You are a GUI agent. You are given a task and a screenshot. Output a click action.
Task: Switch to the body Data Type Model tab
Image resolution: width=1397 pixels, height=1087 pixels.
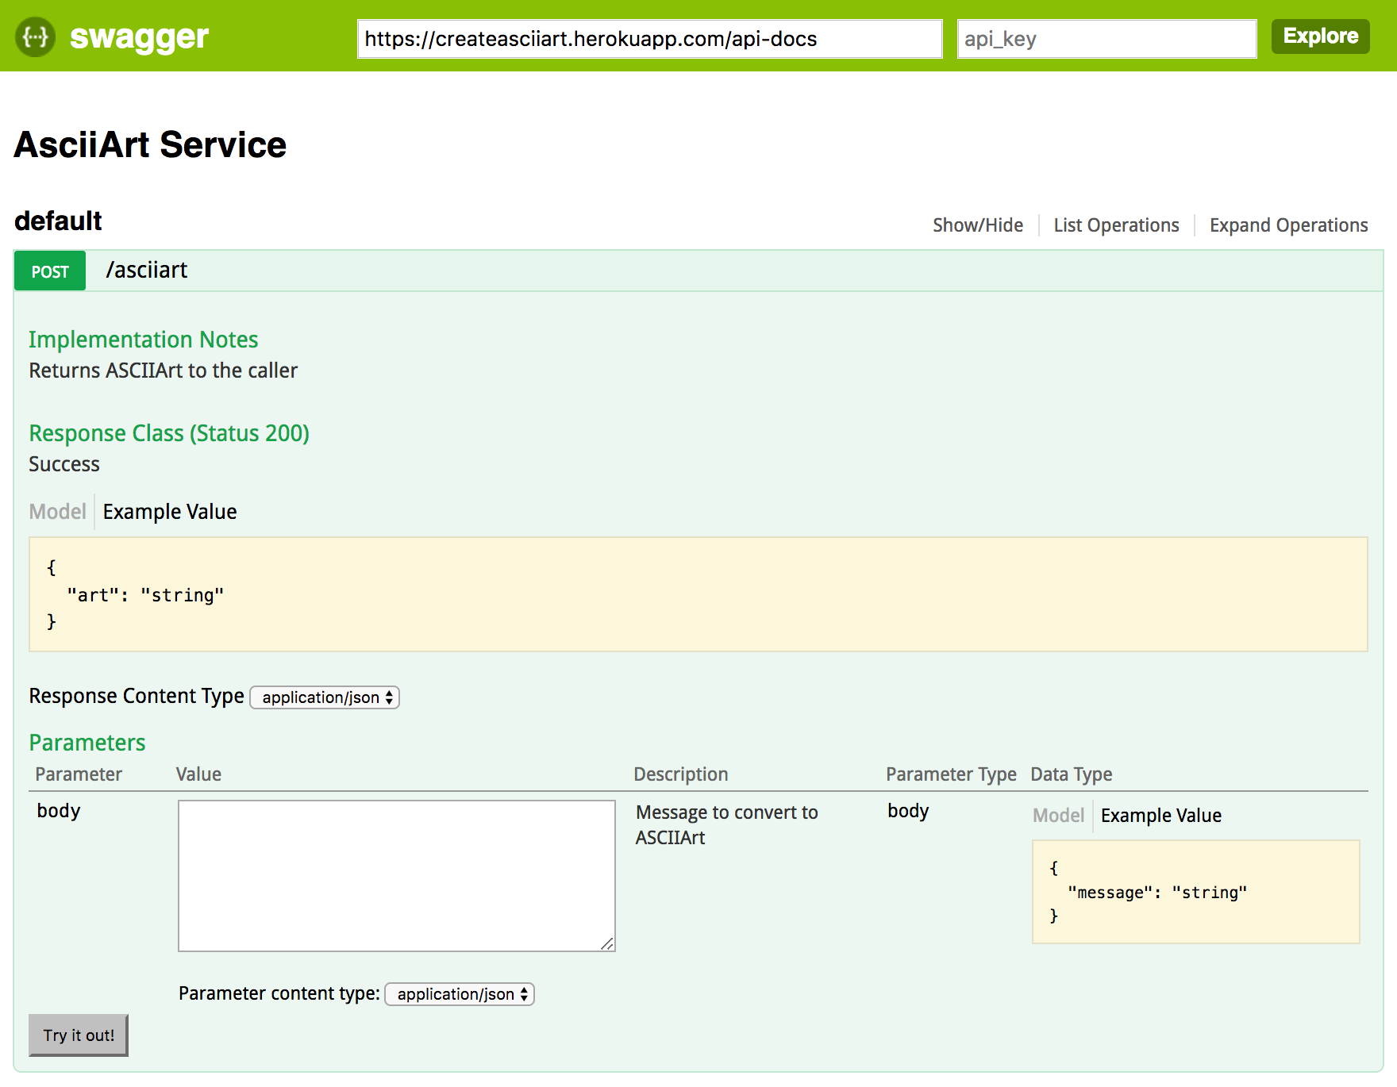[1057, 816]
